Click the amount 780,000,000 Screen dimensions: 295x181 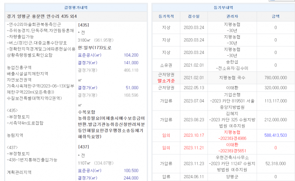pos(275,78)
